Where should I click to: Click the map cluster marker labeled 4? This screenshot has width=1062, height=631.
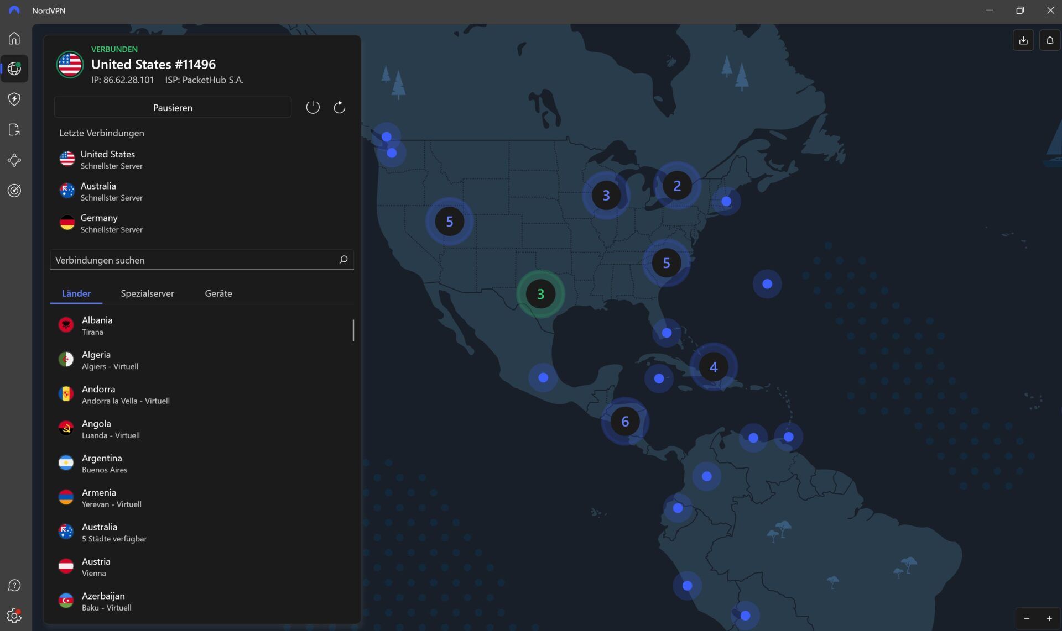click(x=714, y=367)
